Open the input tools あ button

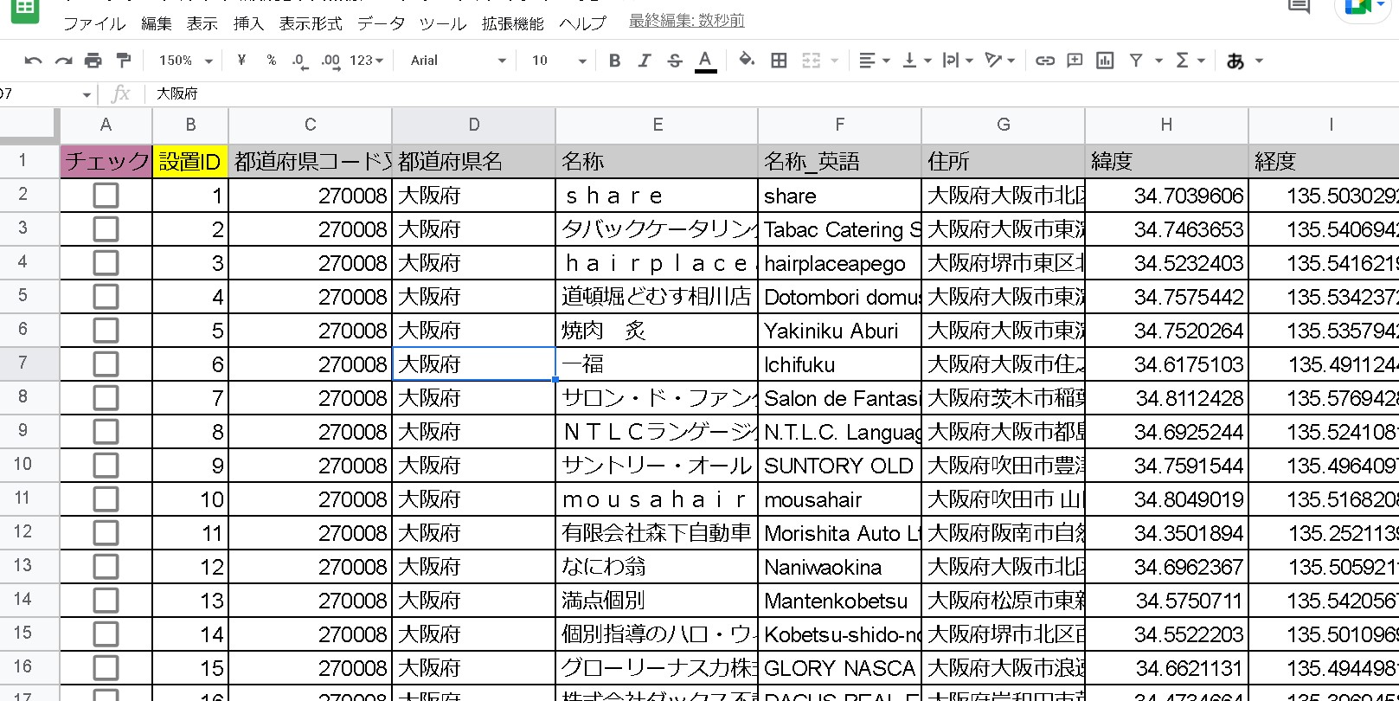tap(1235, 61)
